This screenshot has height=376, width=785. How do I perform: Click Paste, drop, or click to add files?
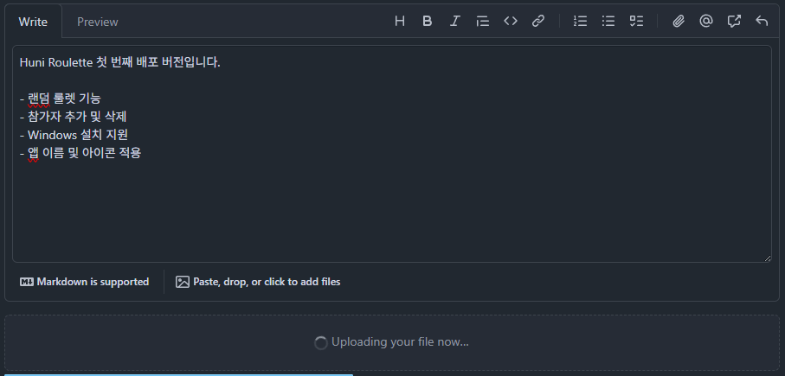(x=258, y=282)
